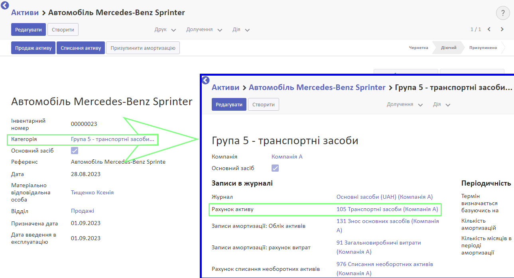Click category title Група 5 - транспортні засоби heading
The width and height of the screenshot is (514, 278).
pos(285,141)
